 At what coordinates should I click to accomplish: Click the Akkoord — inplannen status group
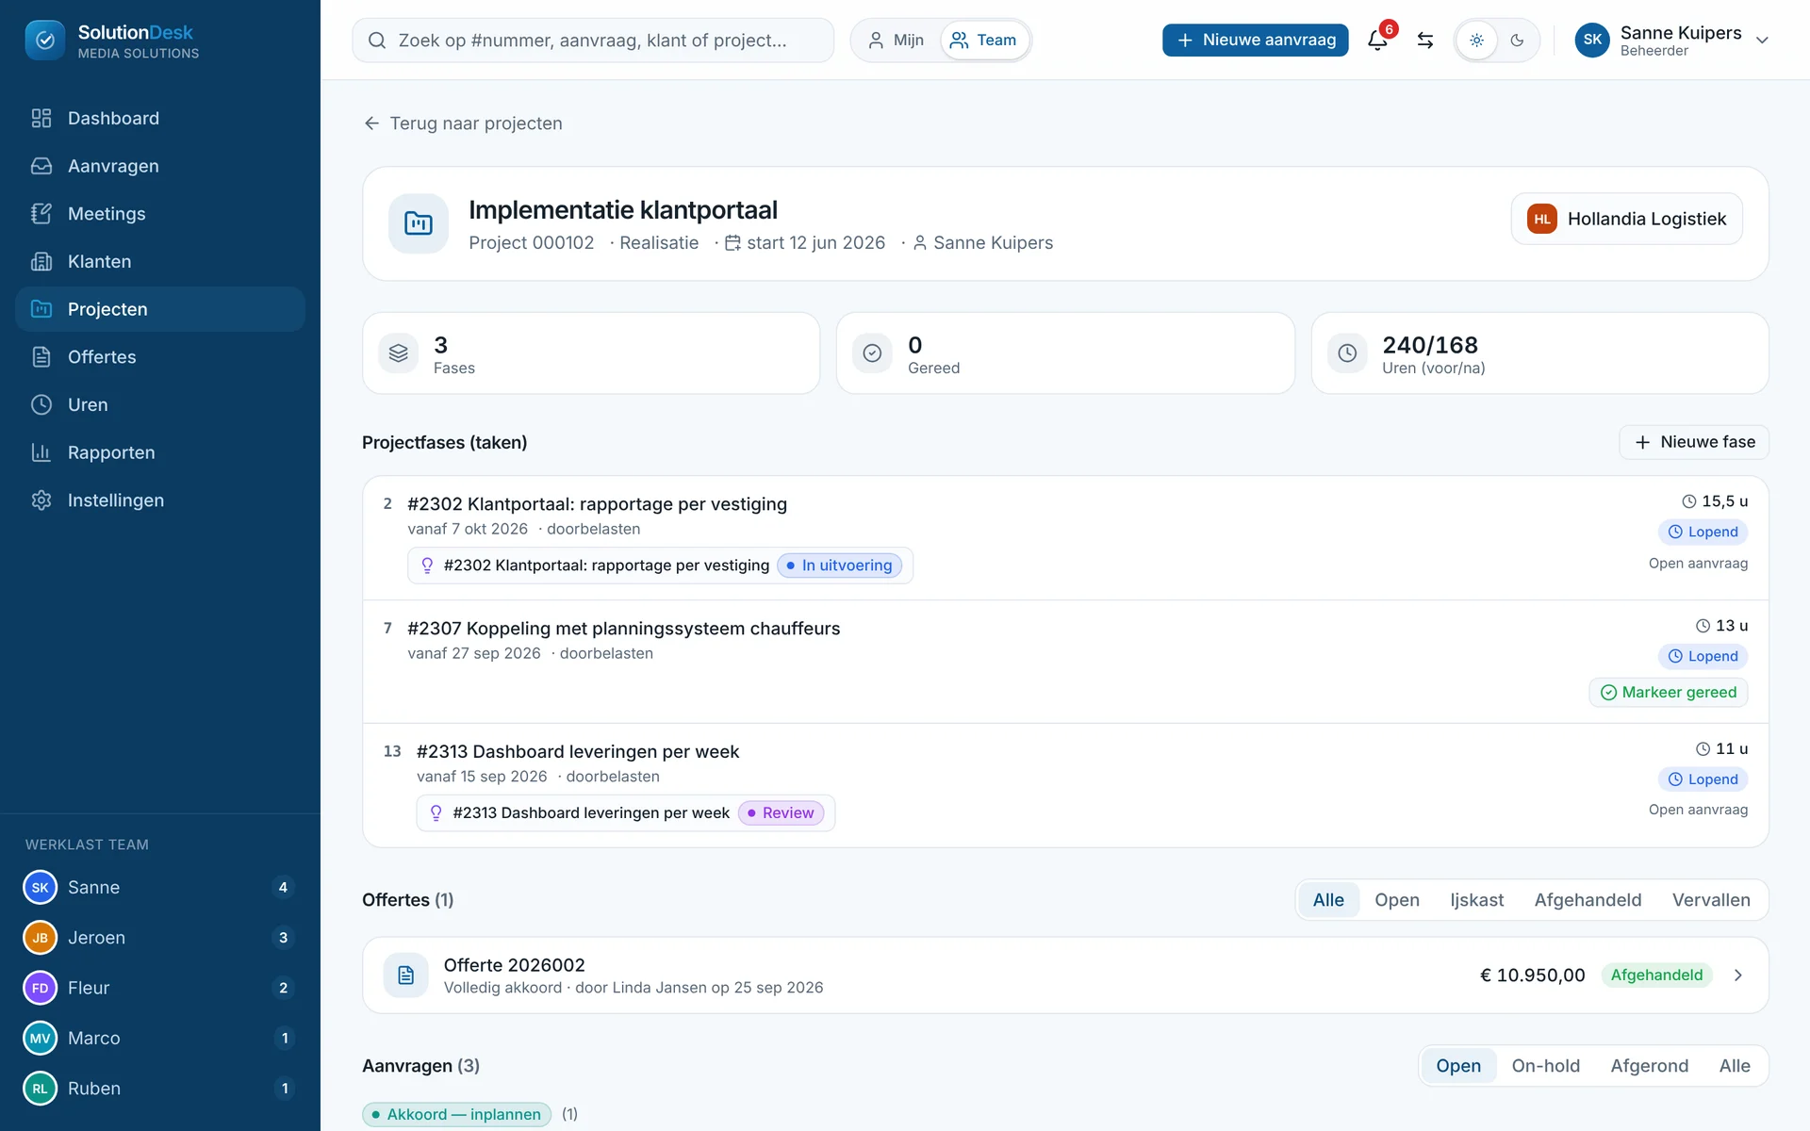click(x=457, y=1114)
